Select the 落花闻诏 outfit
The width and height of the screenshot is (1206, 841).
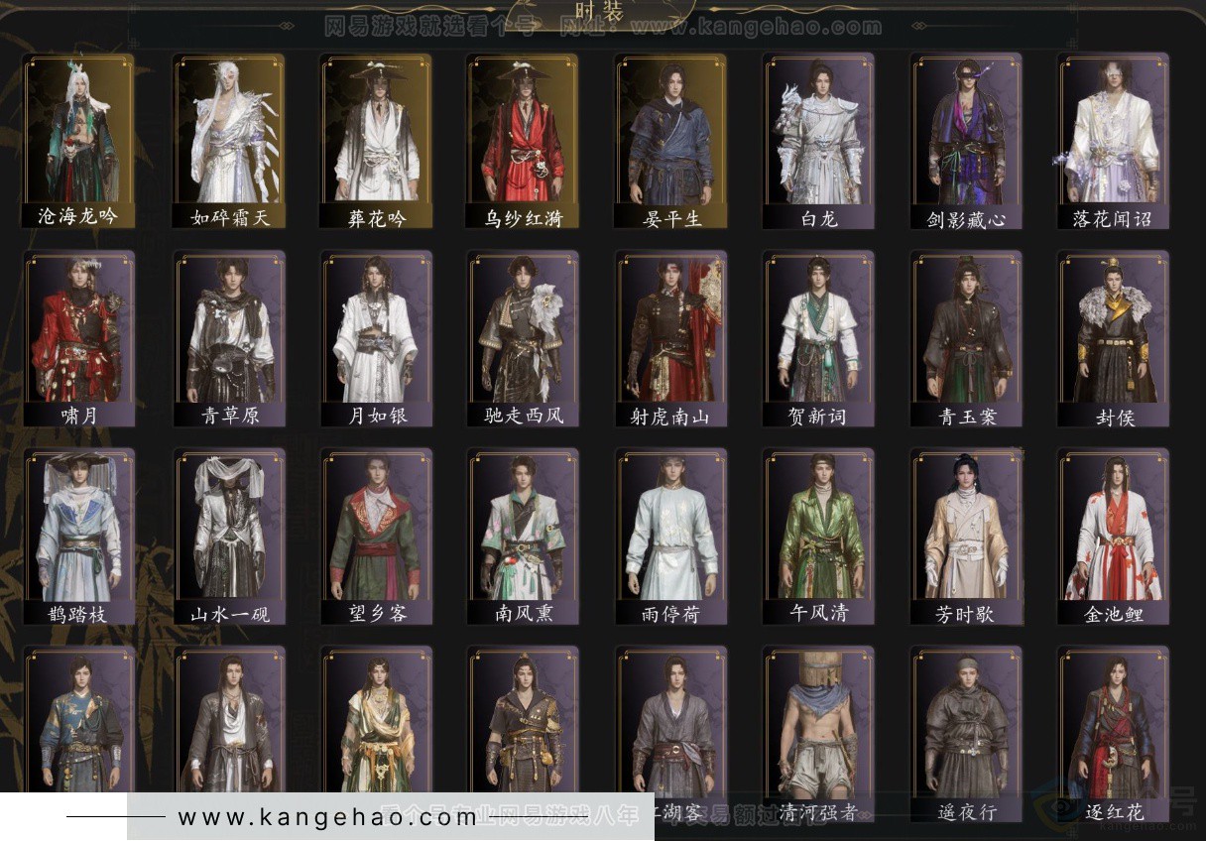coord(1114,141)
